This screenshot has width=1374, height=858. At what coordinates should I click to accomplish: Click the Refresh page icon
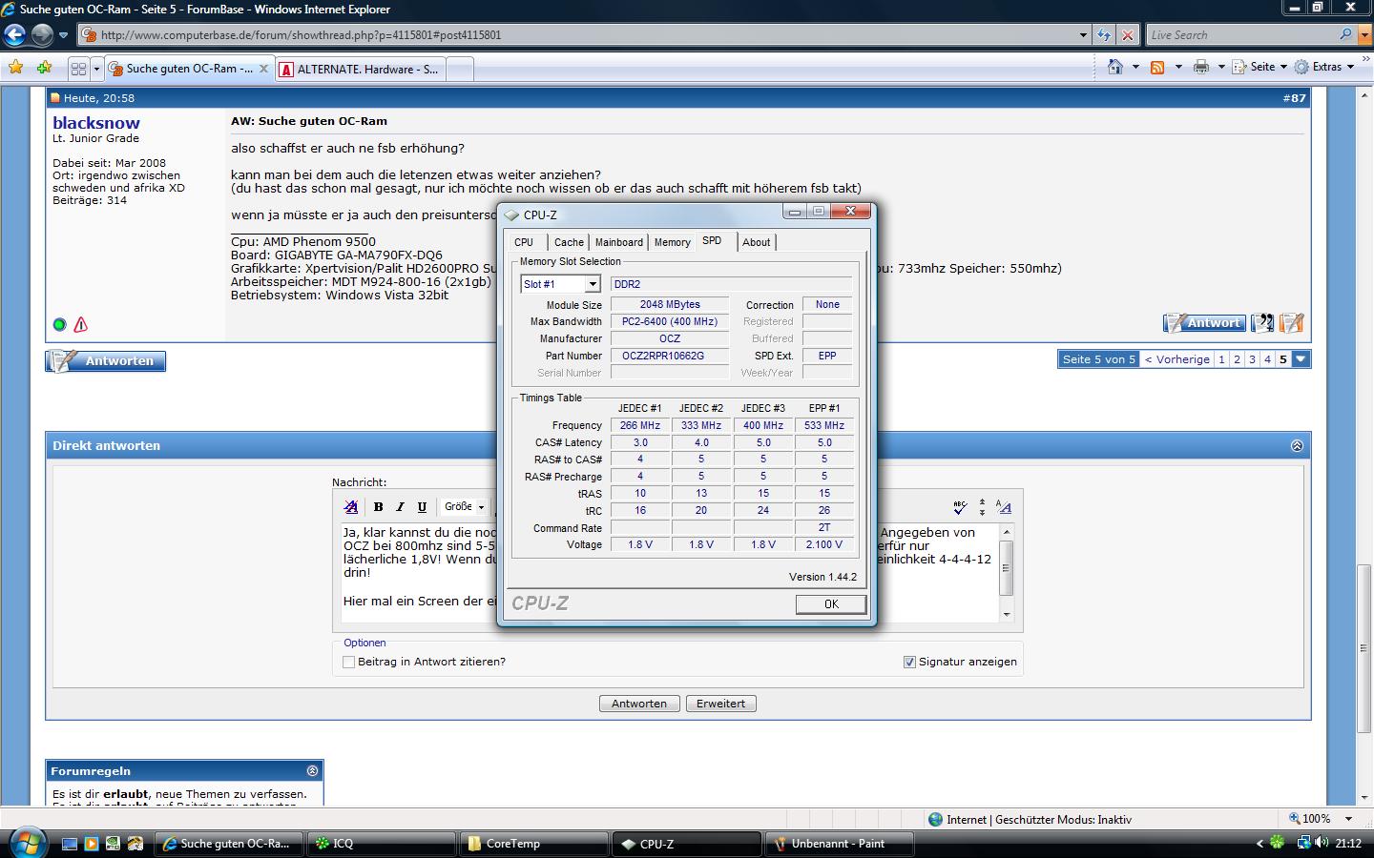coord(1104,35)
